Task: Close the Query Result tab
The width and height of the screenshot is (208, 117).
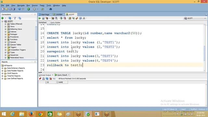Action: pyautogui.click(x=69, y=75)
